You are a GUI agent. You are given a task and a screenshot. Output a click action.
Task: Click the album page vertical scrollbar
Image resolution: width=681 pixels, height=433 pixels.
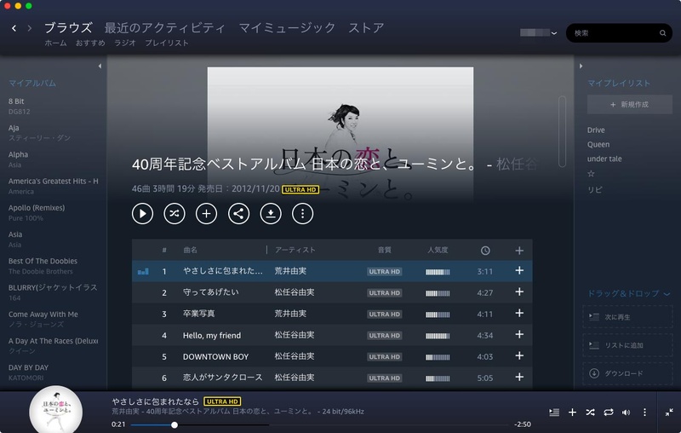tap(562, 131)
